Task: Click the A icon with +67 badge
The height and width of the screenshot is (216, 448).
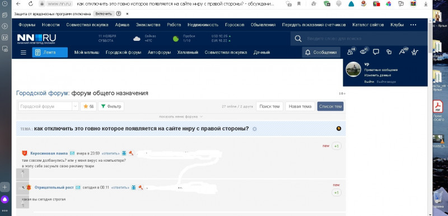Action: tap(402, 51)
